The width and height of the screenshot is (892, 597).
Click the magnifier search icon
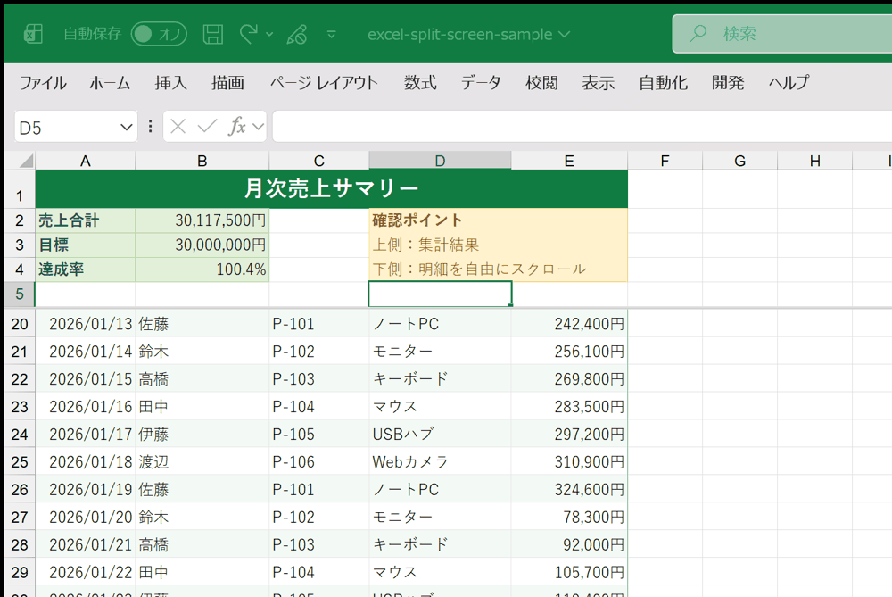coord(698,34)
